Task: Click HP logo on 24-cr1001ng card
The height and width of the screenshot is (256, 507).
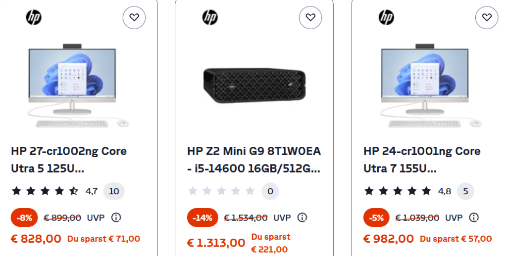Action: (386, 18)
